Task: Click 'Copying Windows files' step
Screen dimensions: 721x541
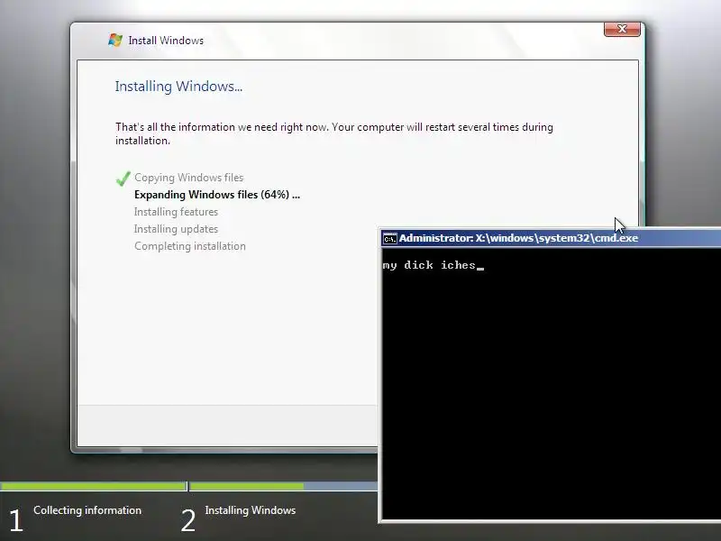Action: [189, 178]
